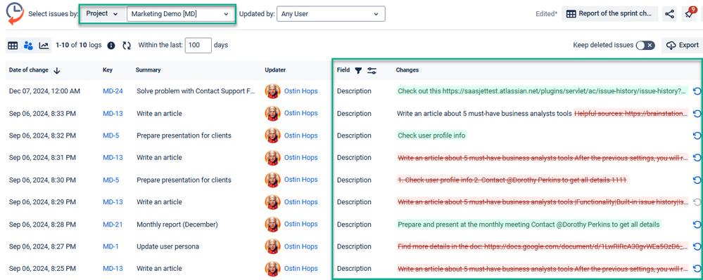Click the refresh logs icon
The height and width of the screenshot is (280, 703).
pos(127,45)
